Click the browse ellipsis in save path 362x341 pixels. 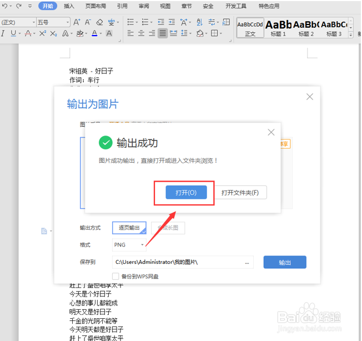click(247, 263)
